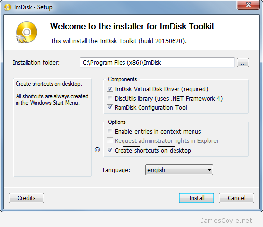
Task: Click the ImDisk disc icon in title bar
Action: 8,7
